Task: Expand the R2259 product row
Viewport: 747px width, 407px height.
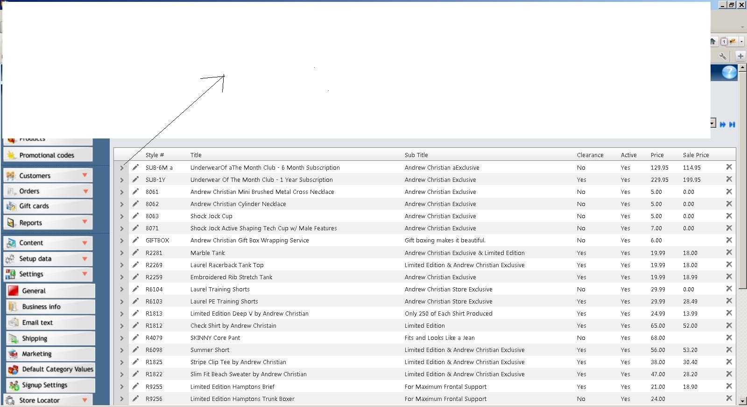Action: (x=122, y=277)
